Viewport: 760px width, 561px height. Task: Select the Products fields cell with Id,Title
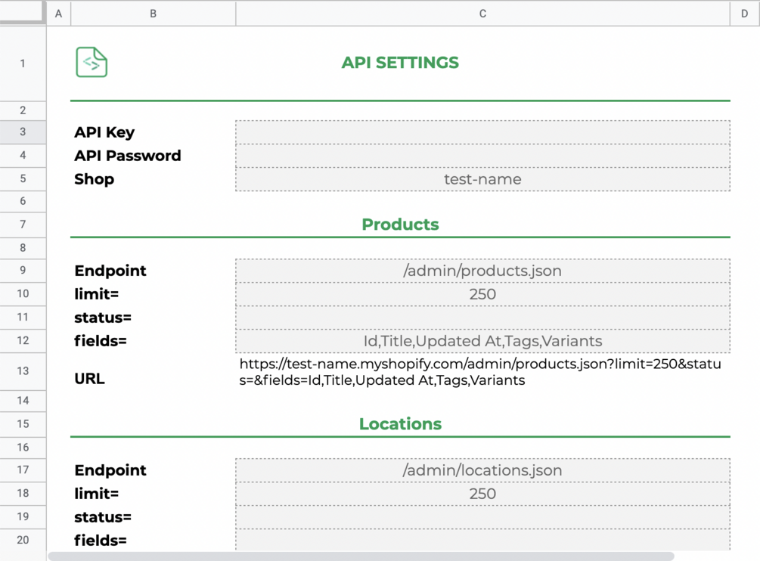click(482, 341)
